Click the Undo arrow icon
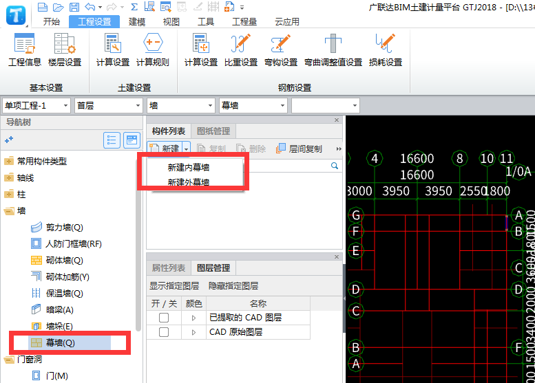 click(90, 6)
